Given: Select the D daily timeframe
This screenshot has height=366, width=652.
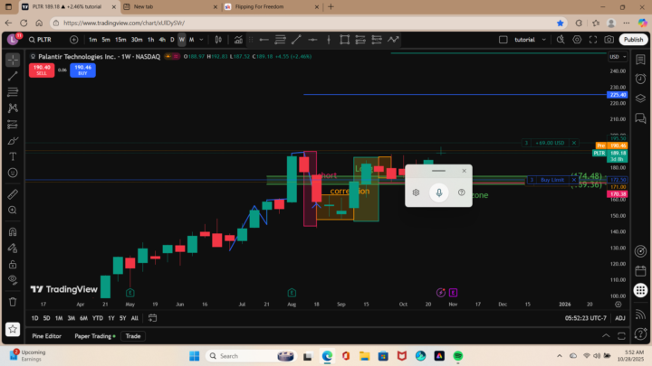Looking at the screenshot, I should pos(172,40).
